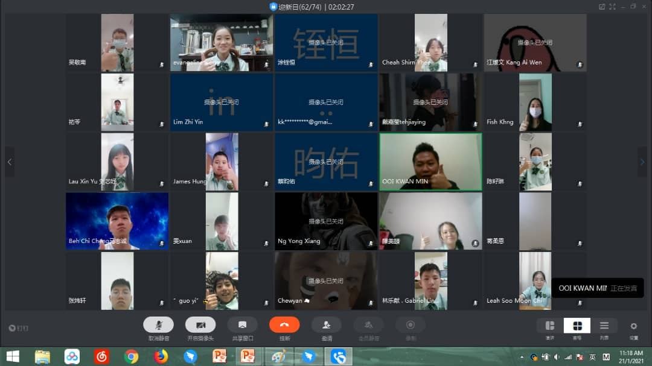The image size is (652, 366).
Task: Go to next page of participants
Action: tap(642, 162)
